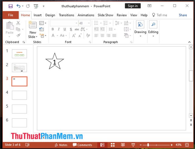The height and width of the screenshot is (149, 195).
Task: Select slide 2 thumbnail
Action: click(19, 68)
